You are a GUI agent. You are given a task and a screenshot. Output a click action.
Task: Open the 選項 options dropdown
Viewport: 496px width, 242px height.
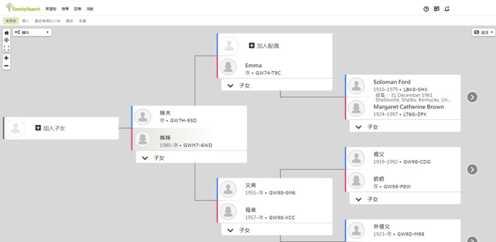(x=484, y=32)
